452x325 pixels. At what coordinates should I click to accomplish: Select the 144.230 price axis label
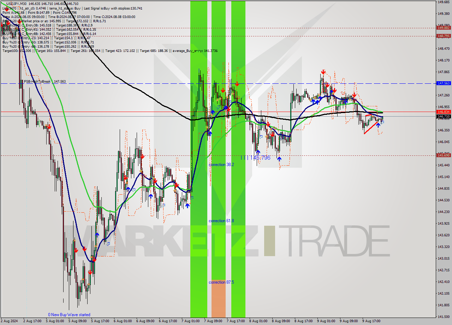[x=444, y=212]
